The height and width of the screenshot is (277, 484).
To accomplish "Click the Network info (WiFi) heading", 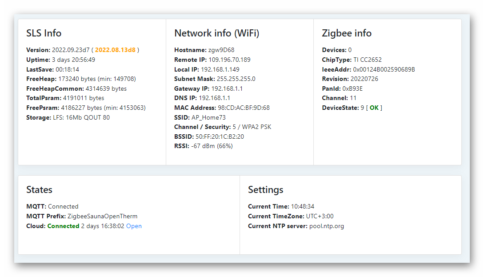I will point(216,33).
